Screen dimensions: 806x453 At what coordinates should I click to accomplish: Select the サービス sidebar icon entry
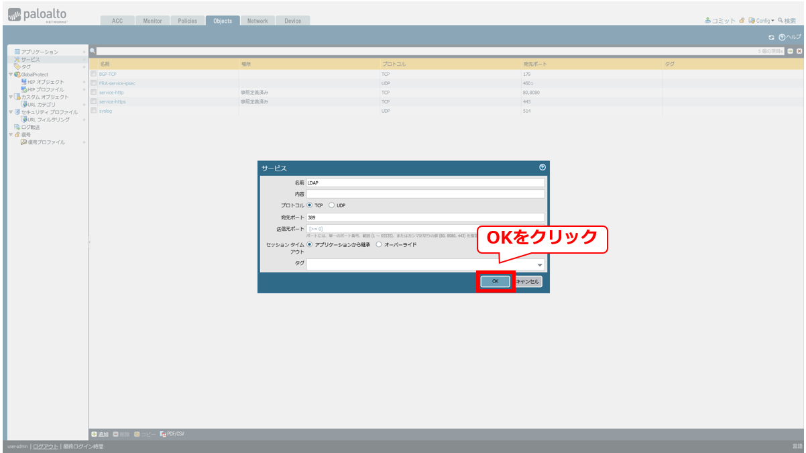17,59
